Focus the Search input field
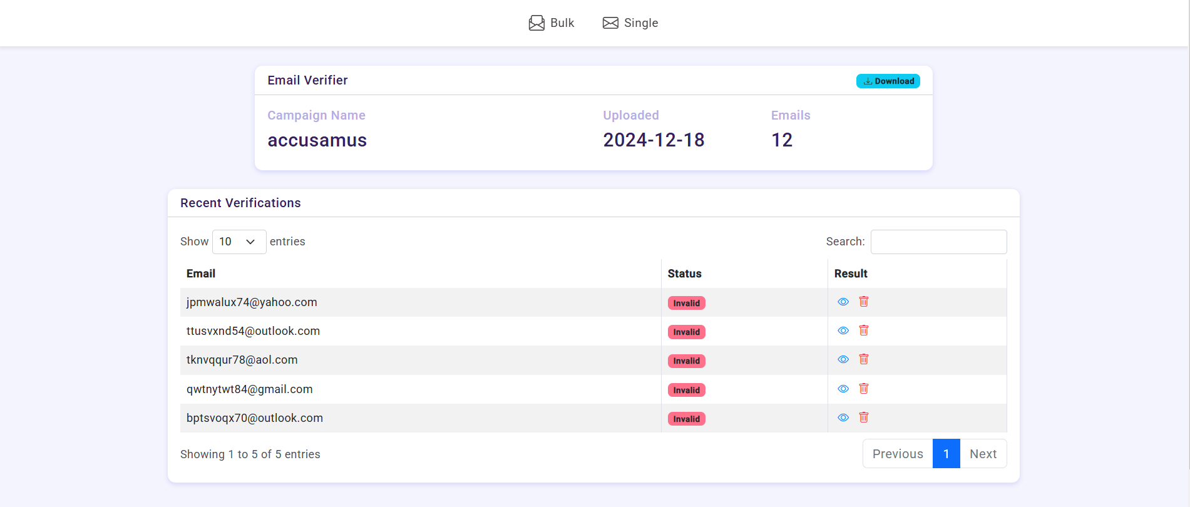 click(938, 242)
